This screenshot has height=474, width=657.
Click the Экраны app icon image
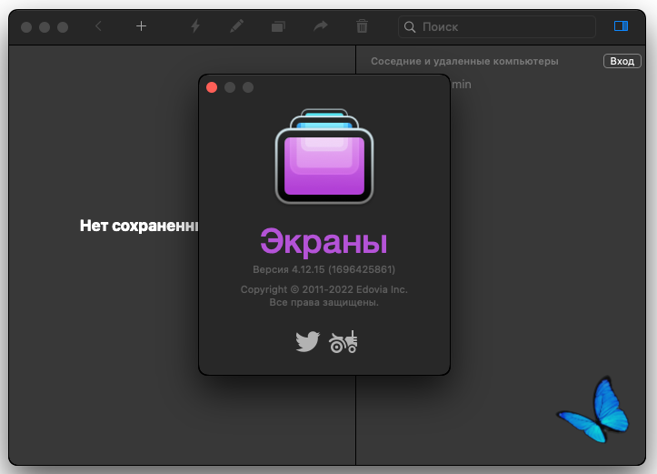coord(324,156)
